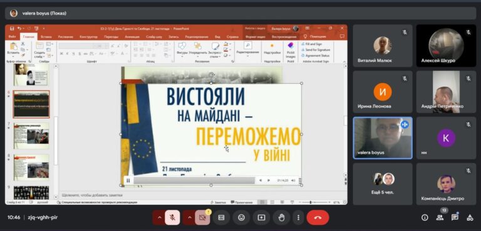Click the Present now screen share button

tap(261, 217)
